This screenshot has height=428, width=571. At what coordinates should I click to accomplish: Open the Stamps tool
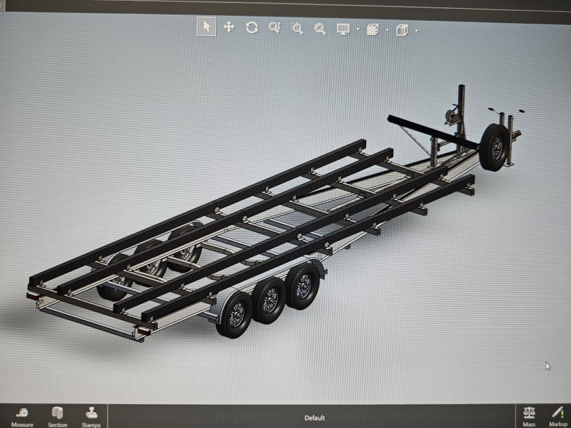(x=91, y=417)
